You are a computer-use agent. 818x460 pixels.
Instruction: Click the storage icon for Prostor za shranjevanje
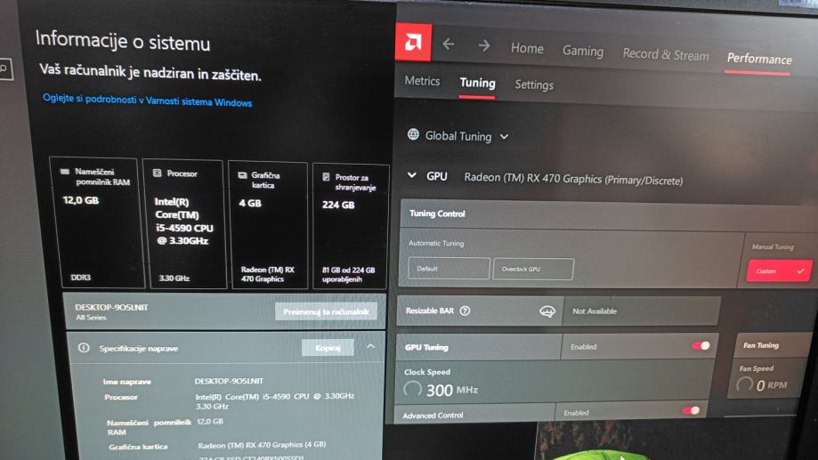coord(326,177)
